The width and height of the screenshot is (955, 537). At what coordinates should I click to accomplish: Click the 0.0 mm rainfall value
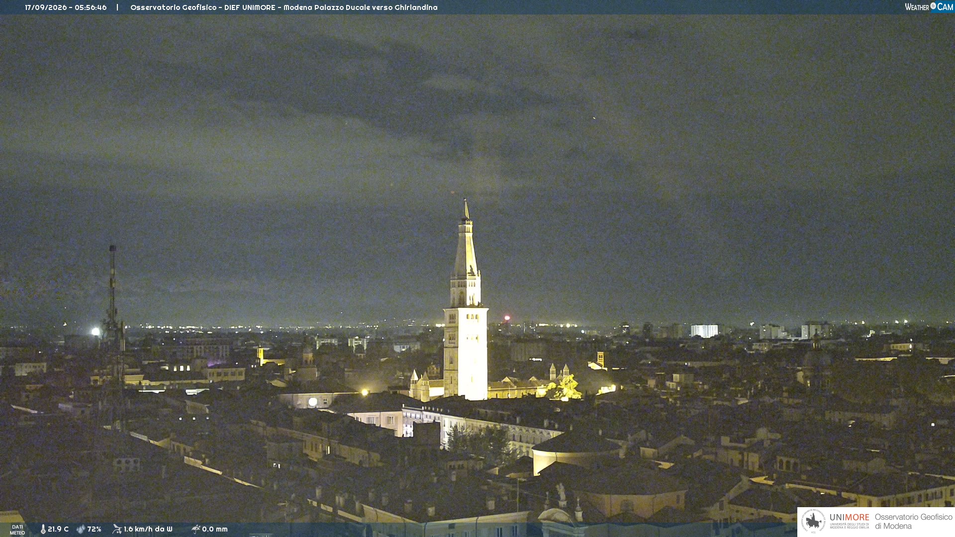(x=215, y=529)
